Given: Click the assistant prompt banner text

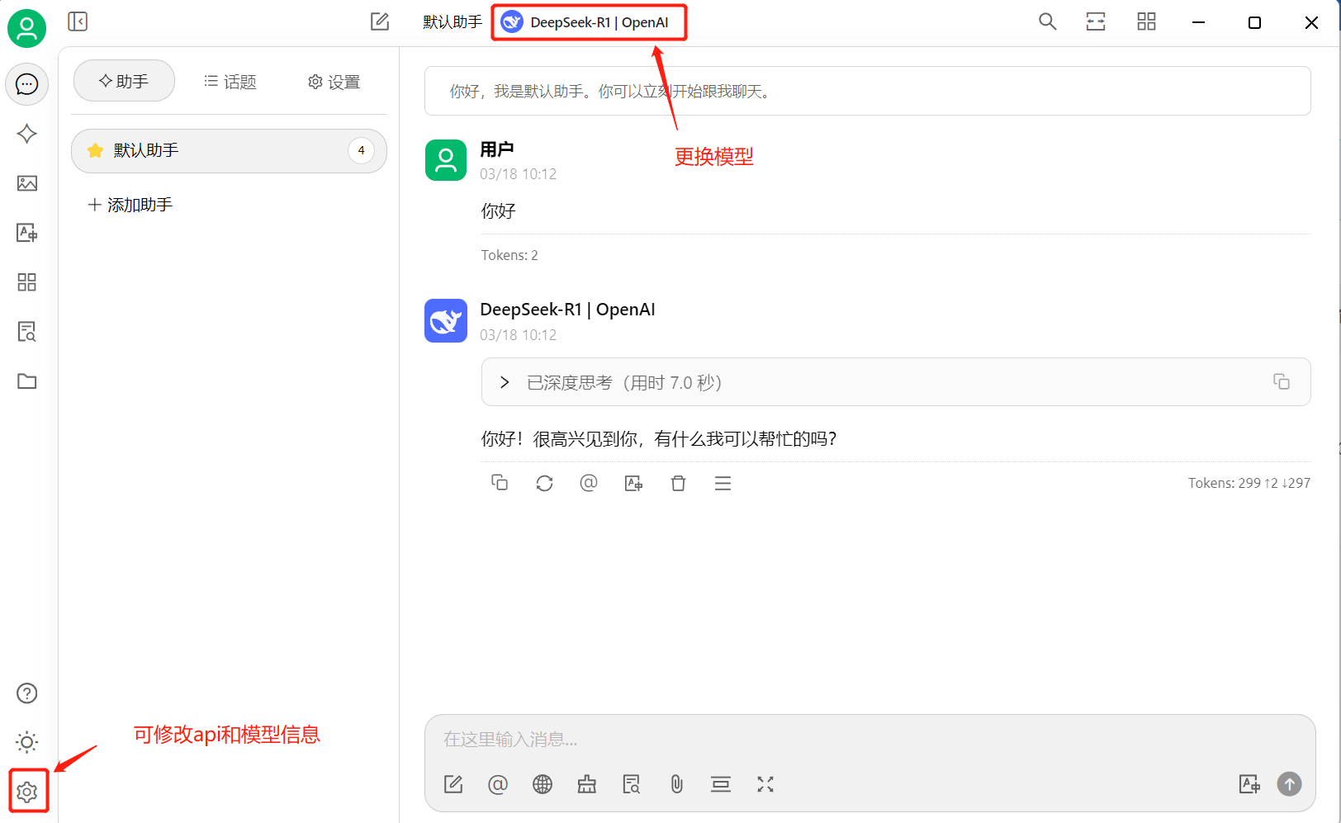Looking at the screenshot, I should 610,92.
